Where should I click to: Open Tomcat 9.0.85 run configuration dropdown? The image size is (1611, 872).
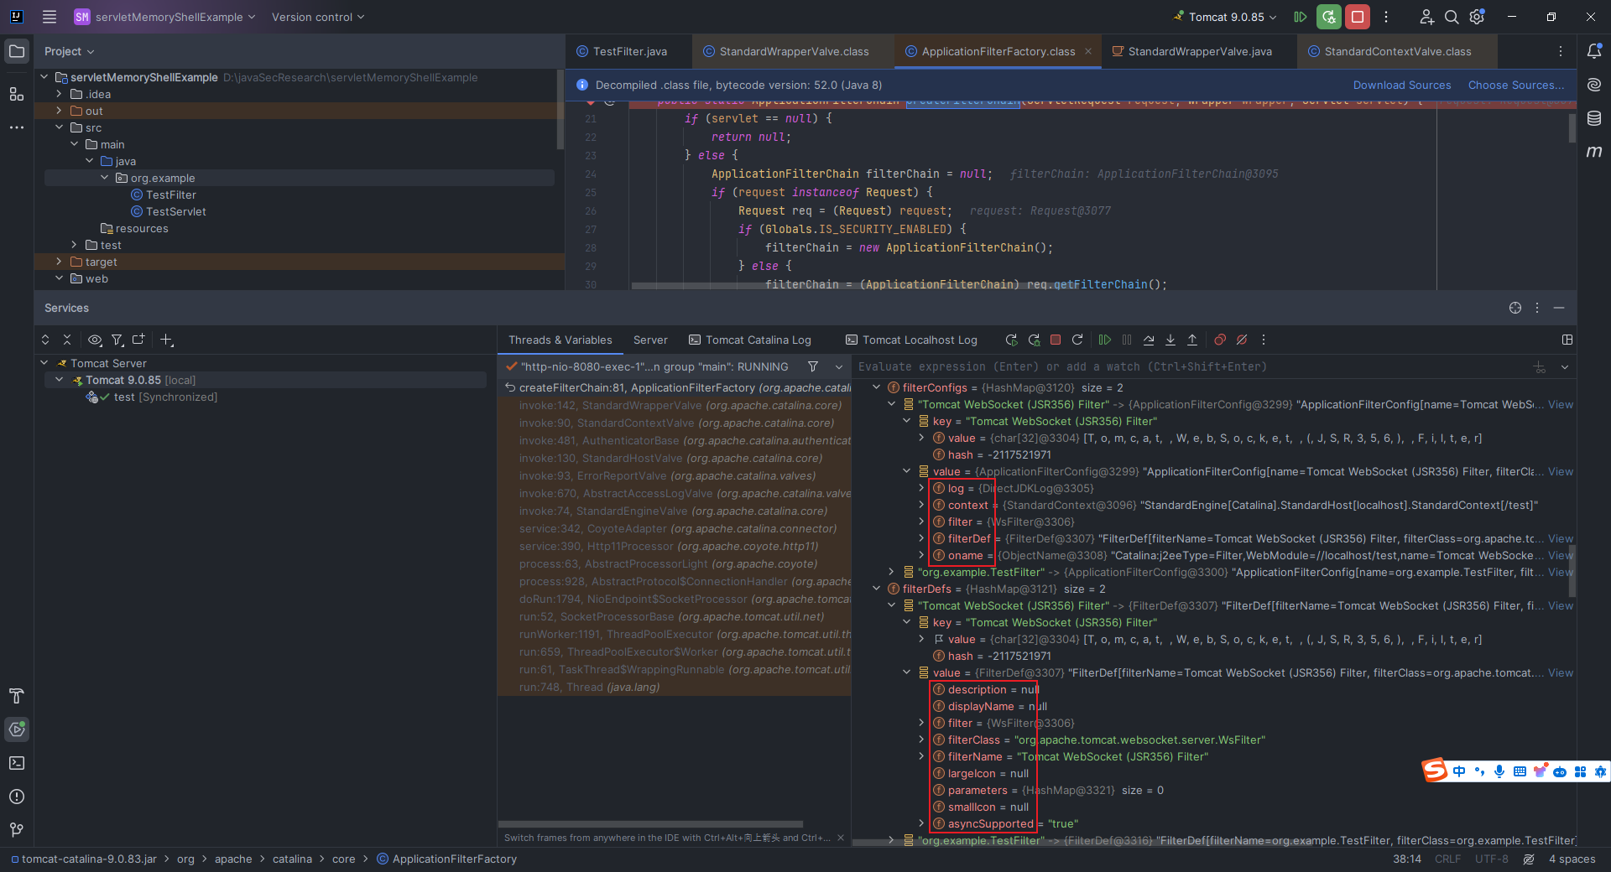tap(1225, 17)
